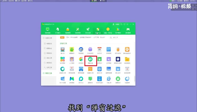The height and width of the screenshot is (112, 197).
Task: Go to the 优化加速 rocket tab
Action: (x=88, y=30)
